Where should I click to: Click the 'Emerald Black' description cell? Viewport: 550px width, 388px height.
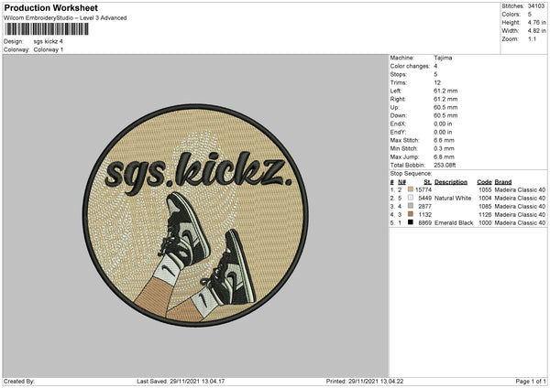point(454,222)
